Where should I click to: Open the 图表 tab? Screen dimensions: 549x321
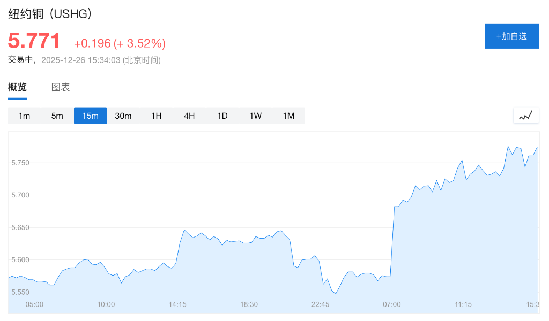coord(61,88)
